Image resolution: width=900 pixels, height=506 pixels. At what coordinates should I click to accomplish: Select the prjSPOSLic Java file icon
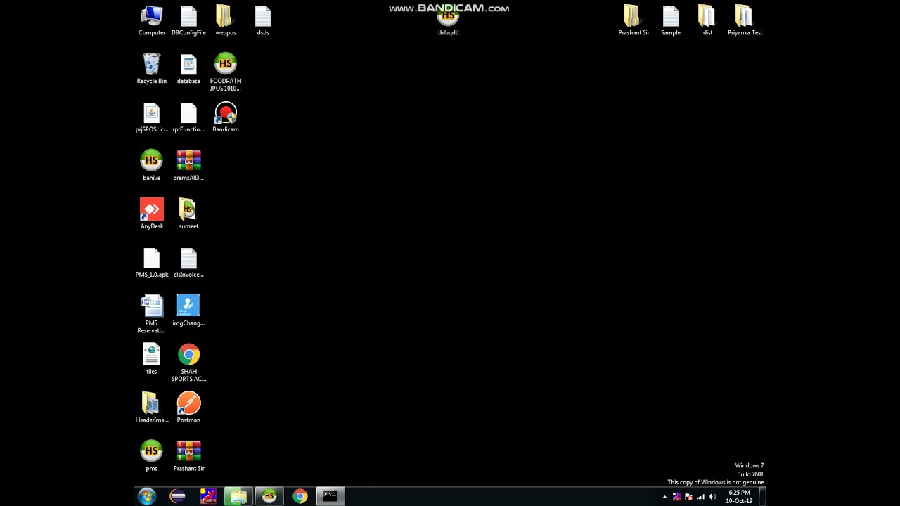click(152, 117)
